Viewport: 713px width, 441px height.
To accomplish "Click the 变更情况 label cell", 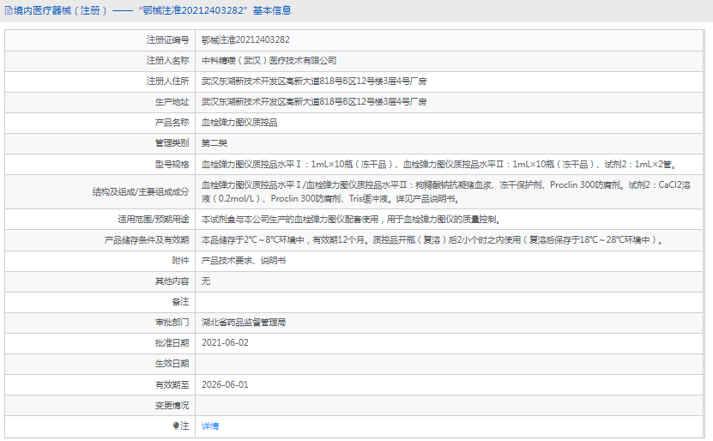I will pyautogui.click(x=100, y=405).
